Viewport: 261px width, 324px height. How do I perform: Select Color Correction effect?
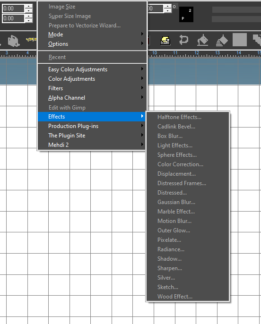click(x=188, y=164)
